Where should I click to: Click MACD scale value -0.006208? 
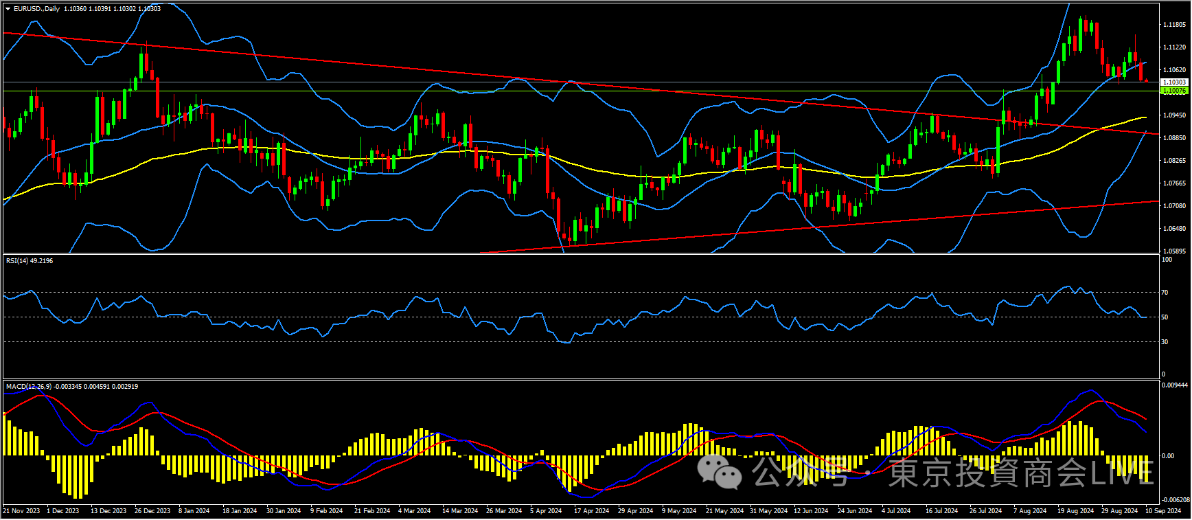[x=1176, y=500]
